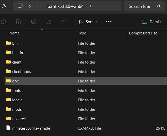Click the Compressed size column header
The width and height of the screenshot is (167, 136).
[143, 33]
